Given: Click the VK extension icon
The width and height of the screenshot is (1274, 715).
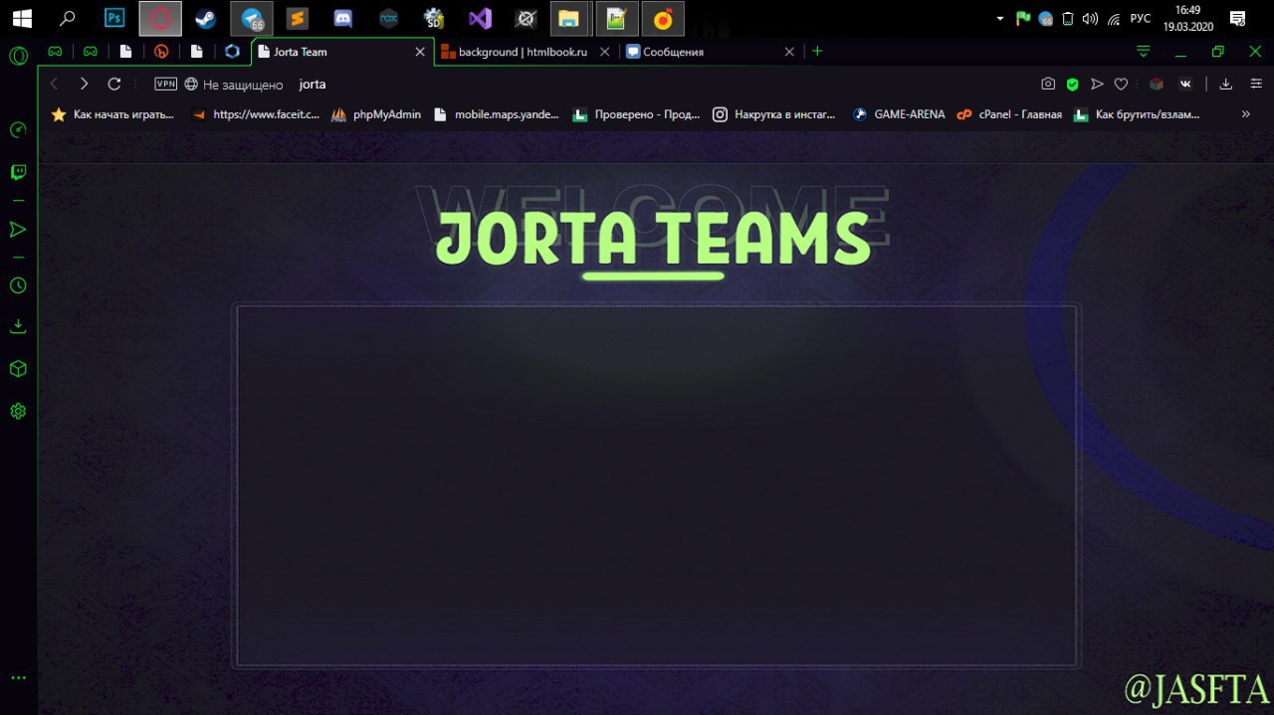Looking at the screenshot, I should click(1185, 85).
